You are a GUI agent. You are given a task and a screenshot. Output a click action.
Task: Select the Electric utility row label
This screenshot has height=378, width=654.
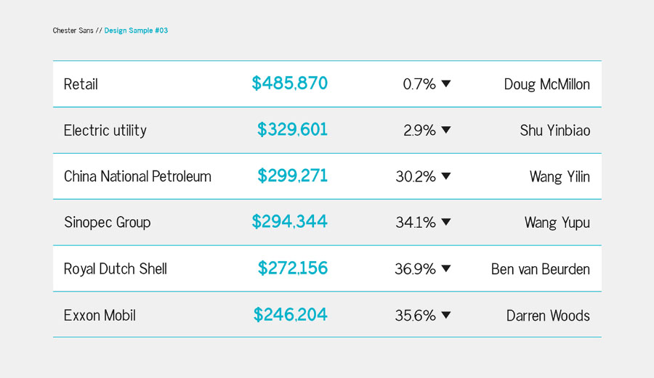tap(105, 131)
